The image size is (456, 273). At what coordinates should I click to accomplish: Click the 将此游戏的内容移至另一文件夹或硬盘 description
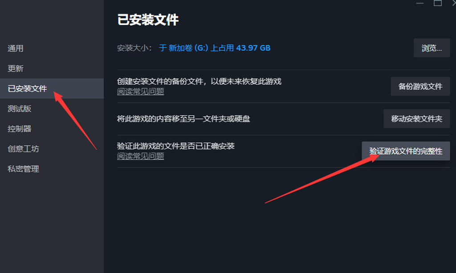pyautogui.click(x=183, y=119)
